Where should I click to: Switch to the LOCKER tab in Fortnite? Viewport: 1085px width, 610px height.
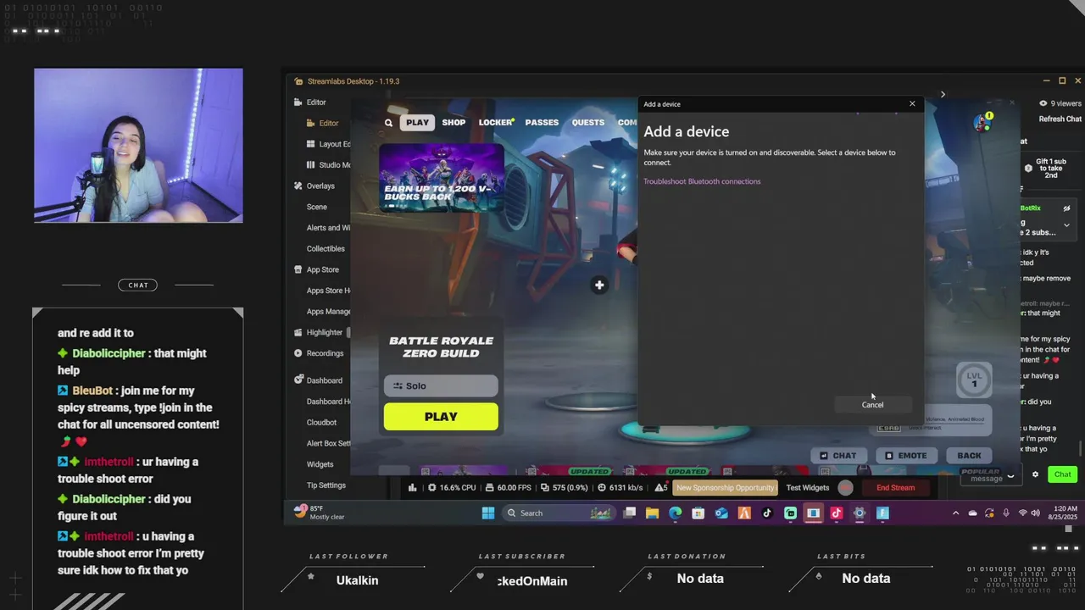coord(496,123)
